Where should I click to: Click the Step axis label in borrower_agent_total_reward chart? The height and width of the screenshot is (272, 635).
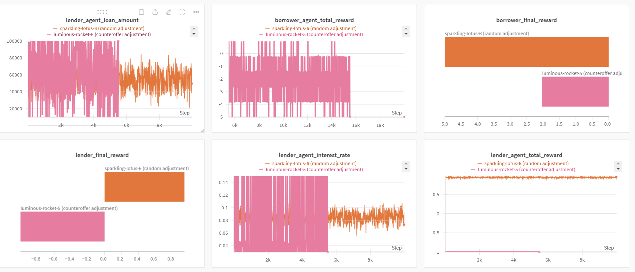click(x=397, y=113)
